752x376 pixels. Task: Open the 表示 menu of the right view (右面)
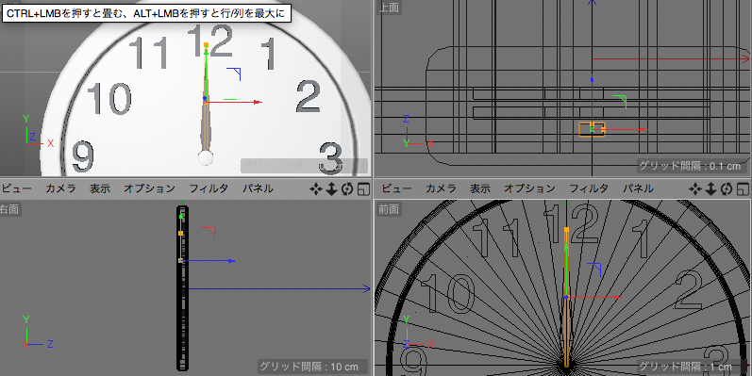[x=100, y=188]
